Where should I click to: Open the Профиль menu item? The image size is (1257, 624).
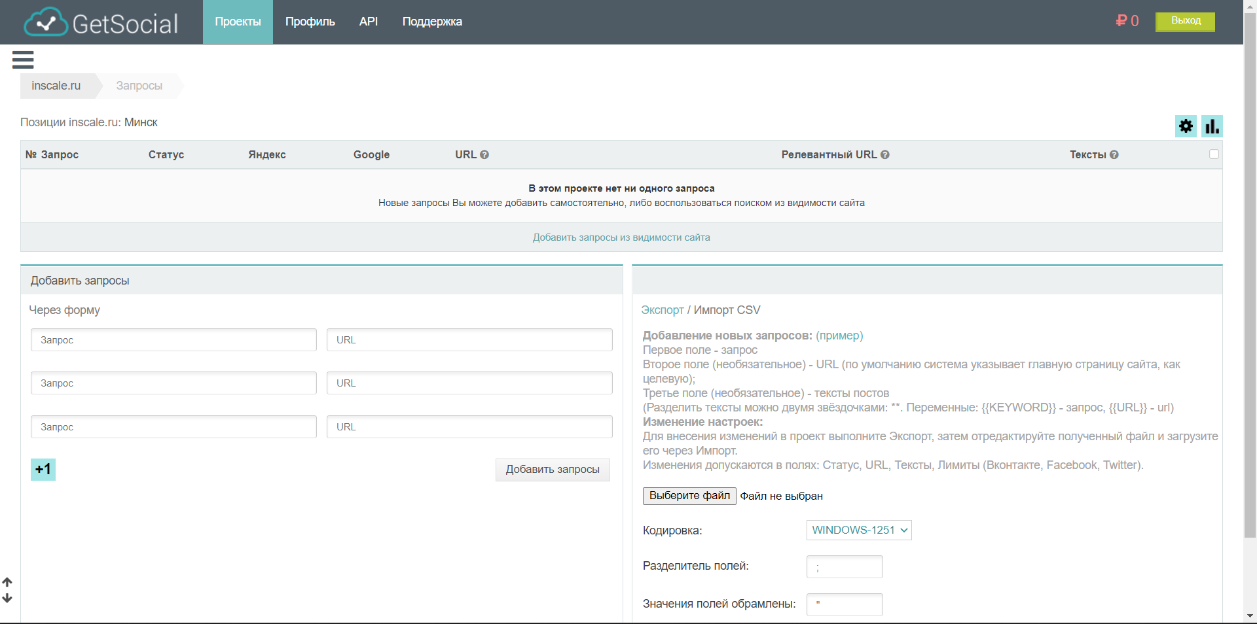click(310, 22)
